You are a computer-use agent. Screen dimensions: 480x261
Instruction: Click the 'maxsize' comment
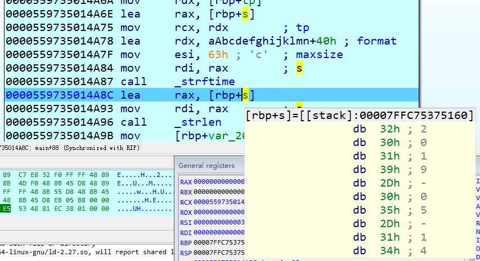[x=319, y=55]
